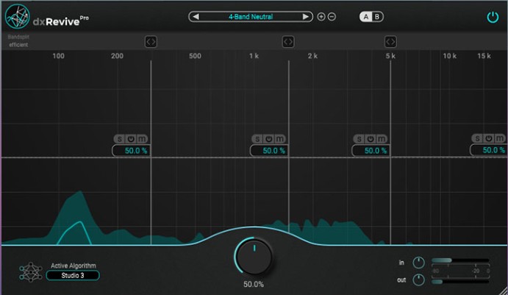Solo the first band
Screen dimensions: 508x295
click(x=120, y=139)
